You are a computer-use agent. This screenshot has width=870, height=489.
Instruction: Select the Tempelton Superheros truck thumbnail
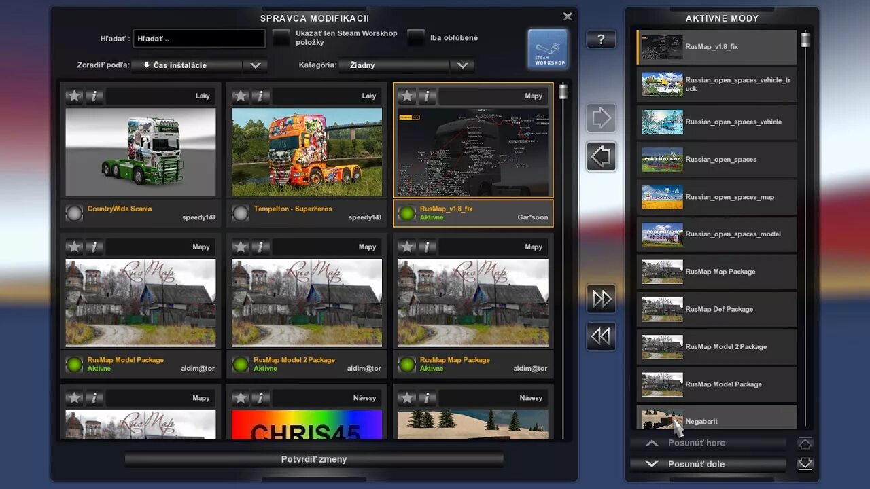307,152
